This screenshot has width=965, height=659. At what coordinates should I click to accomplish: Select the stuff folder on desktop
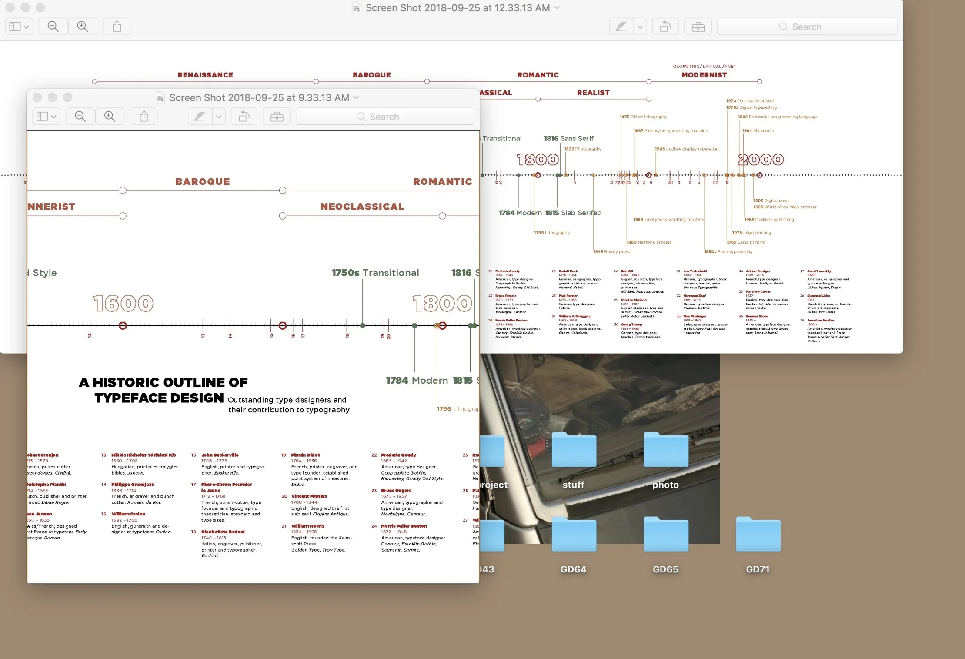point(573,451)
